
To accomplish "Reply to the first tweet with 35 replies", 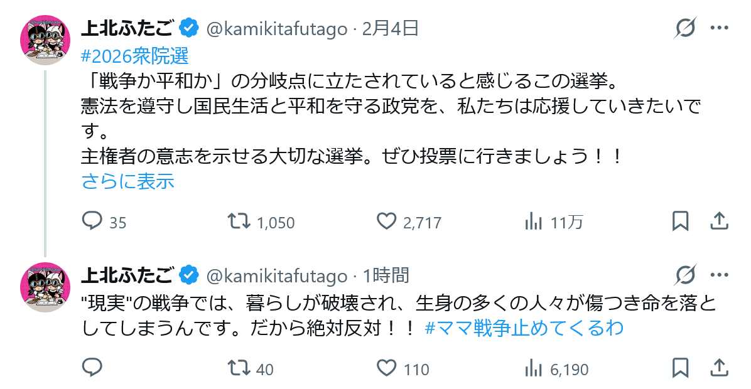I will 93,221.
